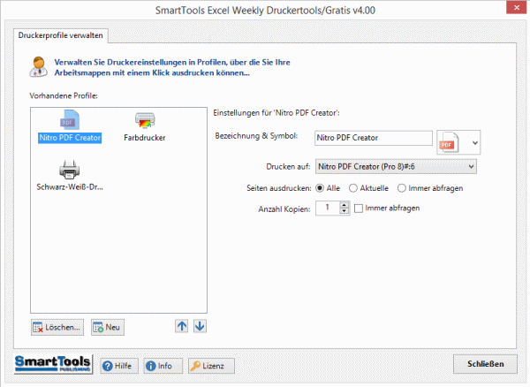
Task: Open the PDF symbol picker dropdown
Action: coord(458,142)
